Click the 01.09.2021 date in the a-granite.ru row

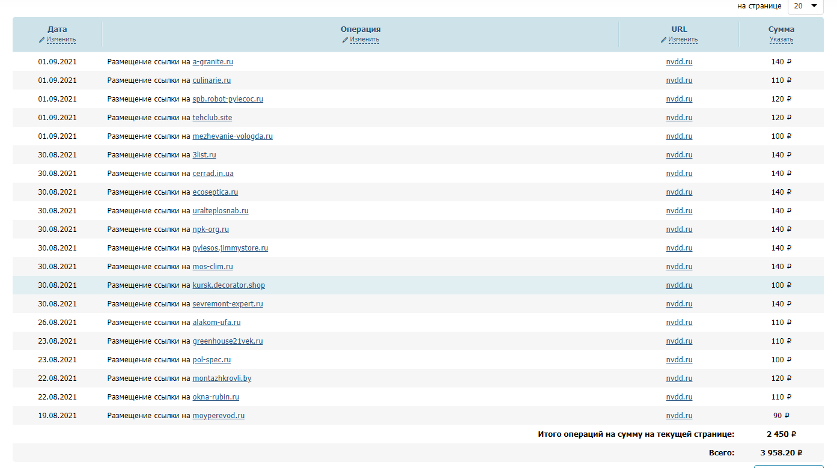57,62
